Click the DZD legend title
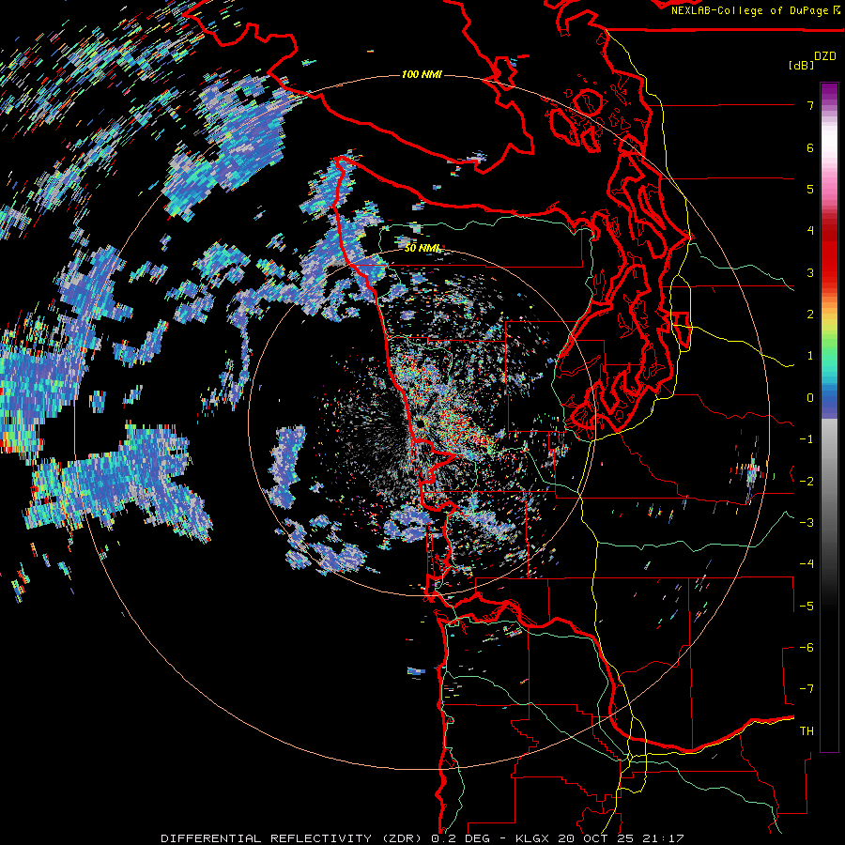Image resolution: width=845 pixels, height=845 pixels. [x=825, y=56]
